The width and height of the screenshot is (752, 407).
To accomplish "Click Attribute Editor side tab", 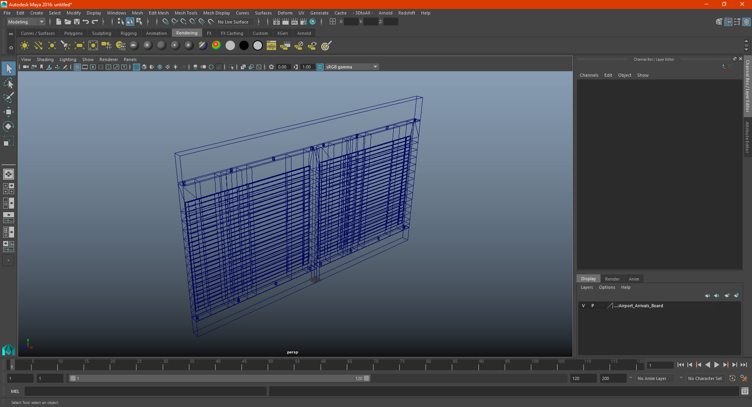I will pos(747,137).
